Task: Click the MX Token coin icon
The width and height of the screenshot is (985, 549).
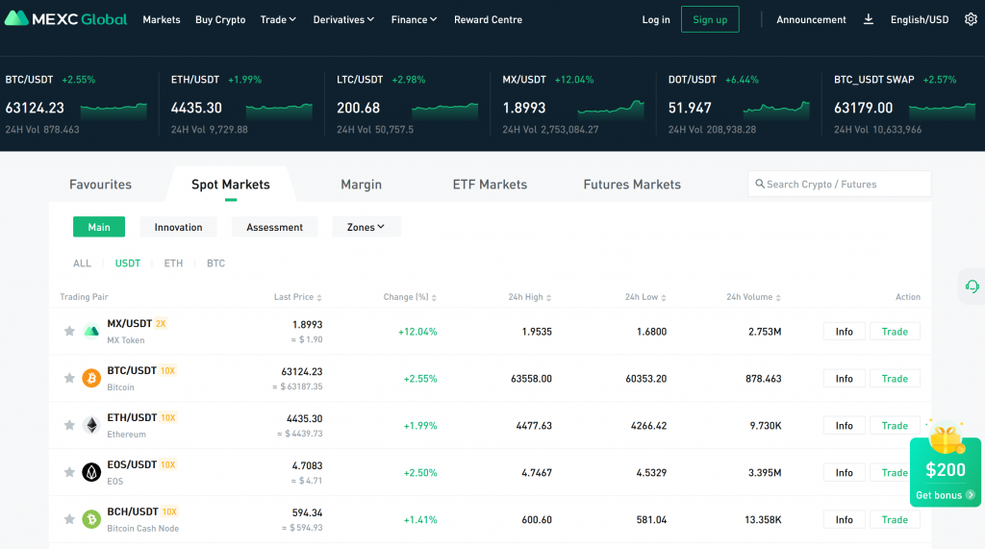Action: click(x=91, y=331)
